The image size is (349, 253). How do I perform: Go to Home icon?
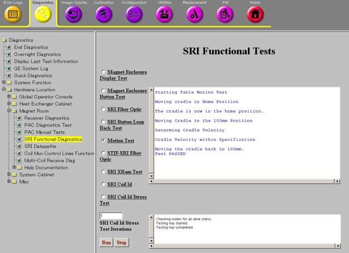255,15
